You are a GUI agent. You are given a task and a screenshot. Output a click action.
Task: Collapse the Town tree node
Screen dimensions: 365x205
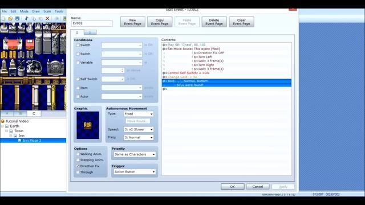click(x=7, y=131)
